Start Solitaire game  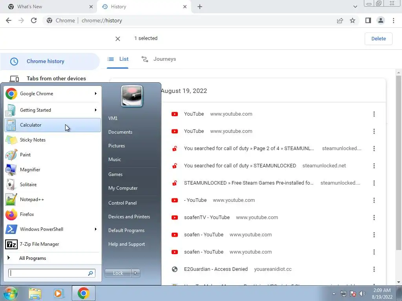(53, 185)
